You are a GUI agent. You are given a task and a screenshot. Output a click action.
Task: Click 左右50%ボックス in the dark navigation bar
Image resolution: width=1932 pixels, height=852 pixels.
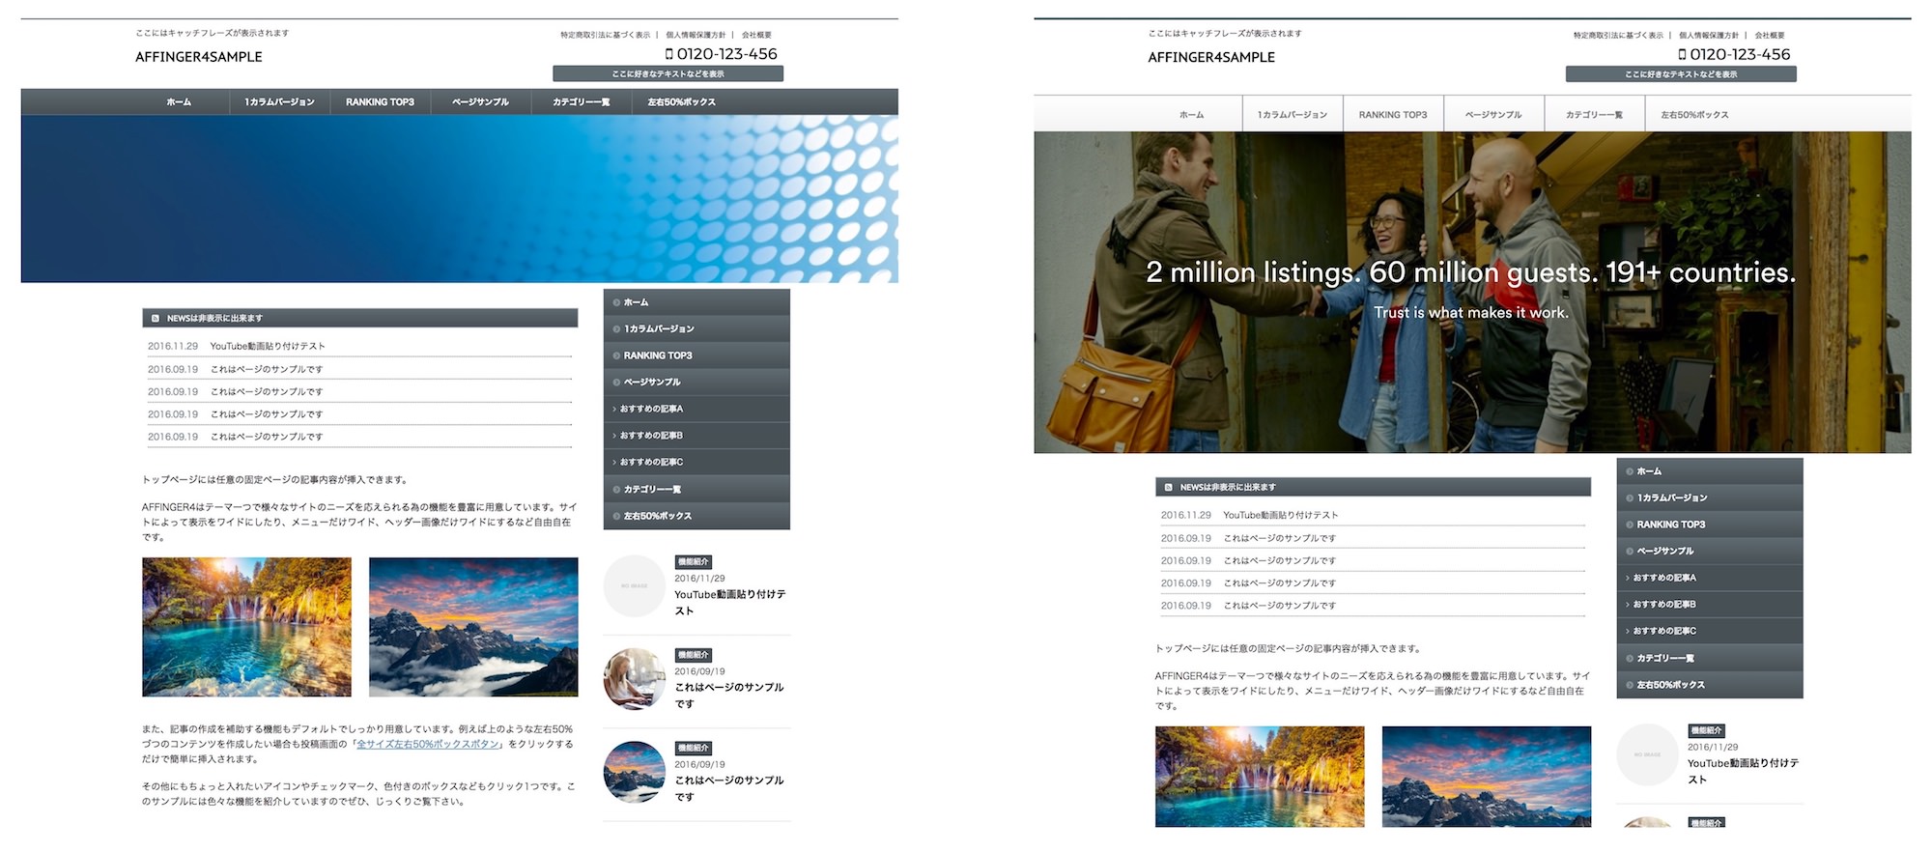click(x=681, y=102)
